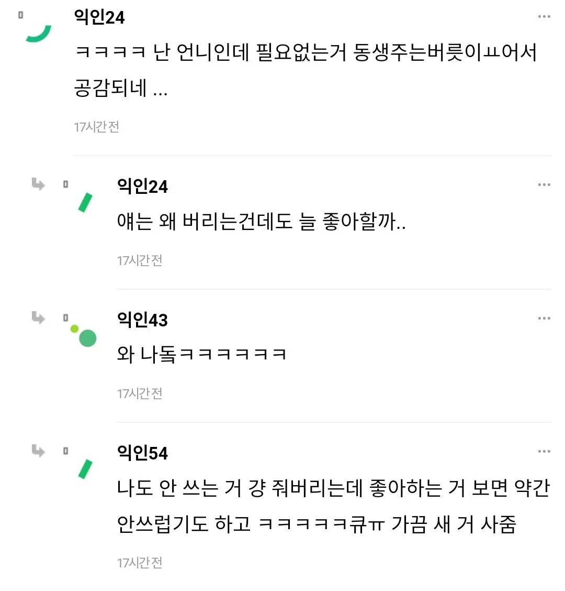This screenshot has width=565, height=591.
Task: Click the comment text 와 나돜ㅋㅋㅋㅋㅋㅋ
Action: [x=200, y=354]
